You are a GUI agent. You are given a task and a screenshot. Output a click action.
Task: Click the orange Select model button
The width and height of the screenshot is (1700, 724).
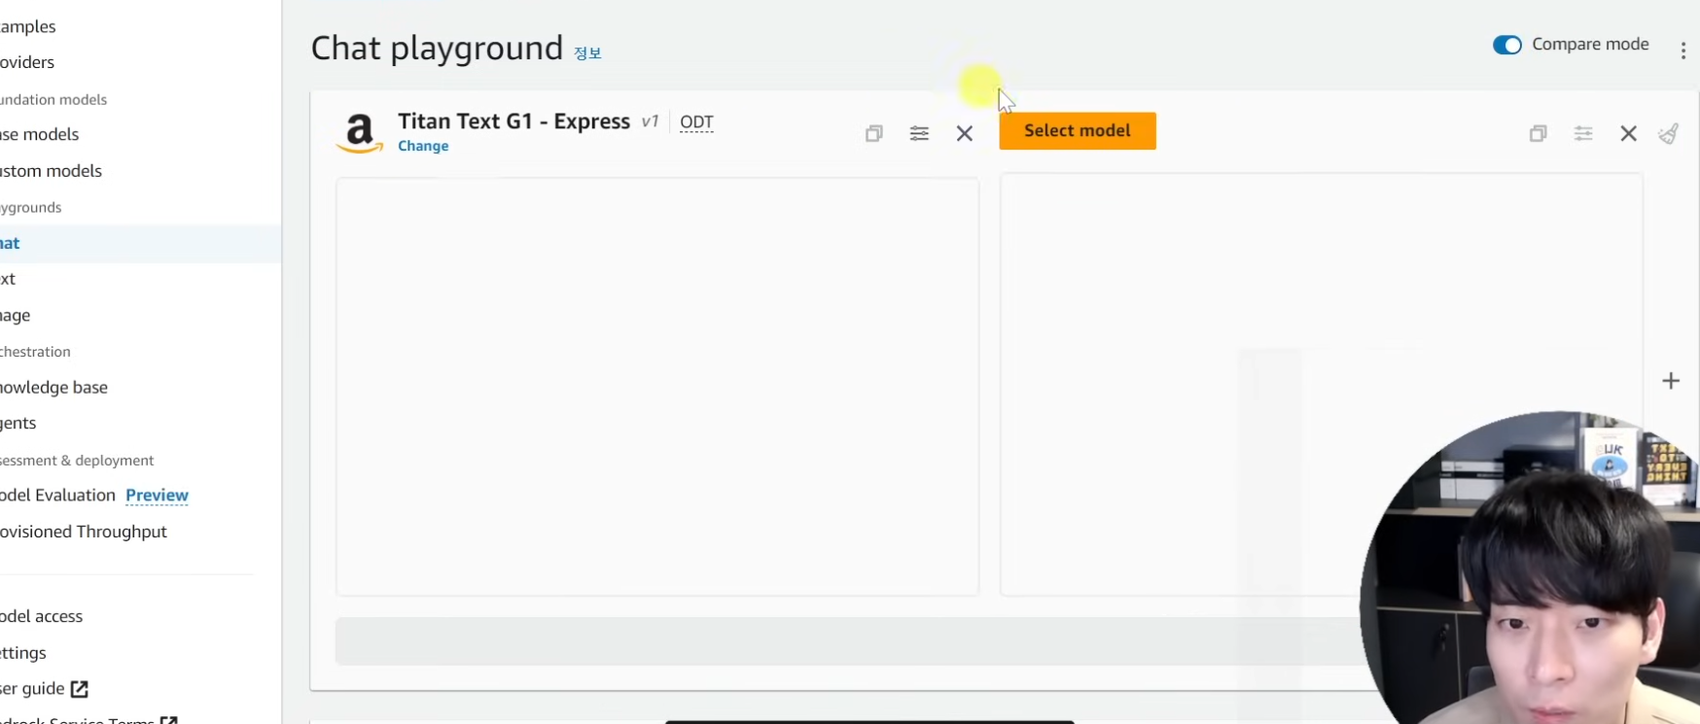[1078, 131]
